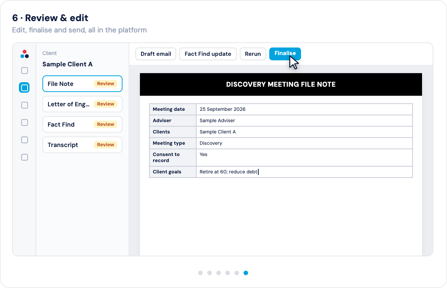Go to fourth carousel dot
The width and height of the screenshot is (447, 288).
tap(228, 273)
